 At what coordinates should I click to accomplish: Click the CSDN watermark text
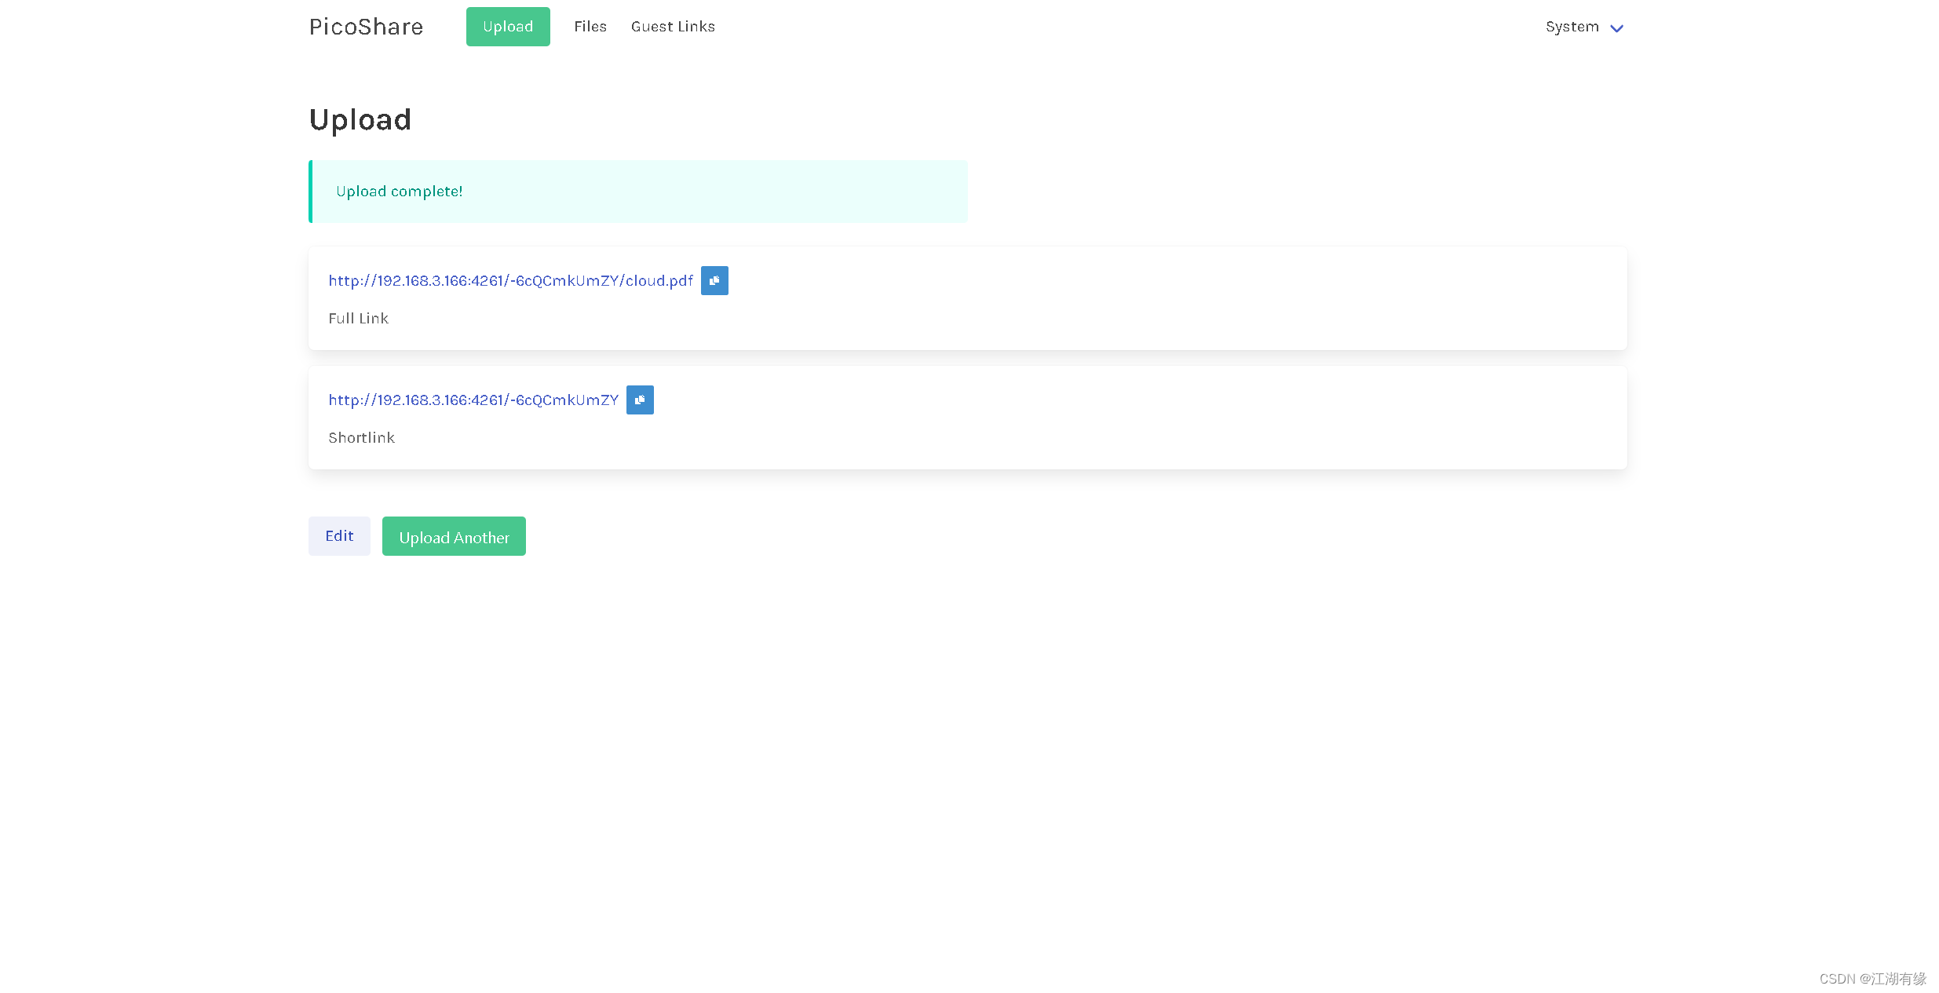1871,979
